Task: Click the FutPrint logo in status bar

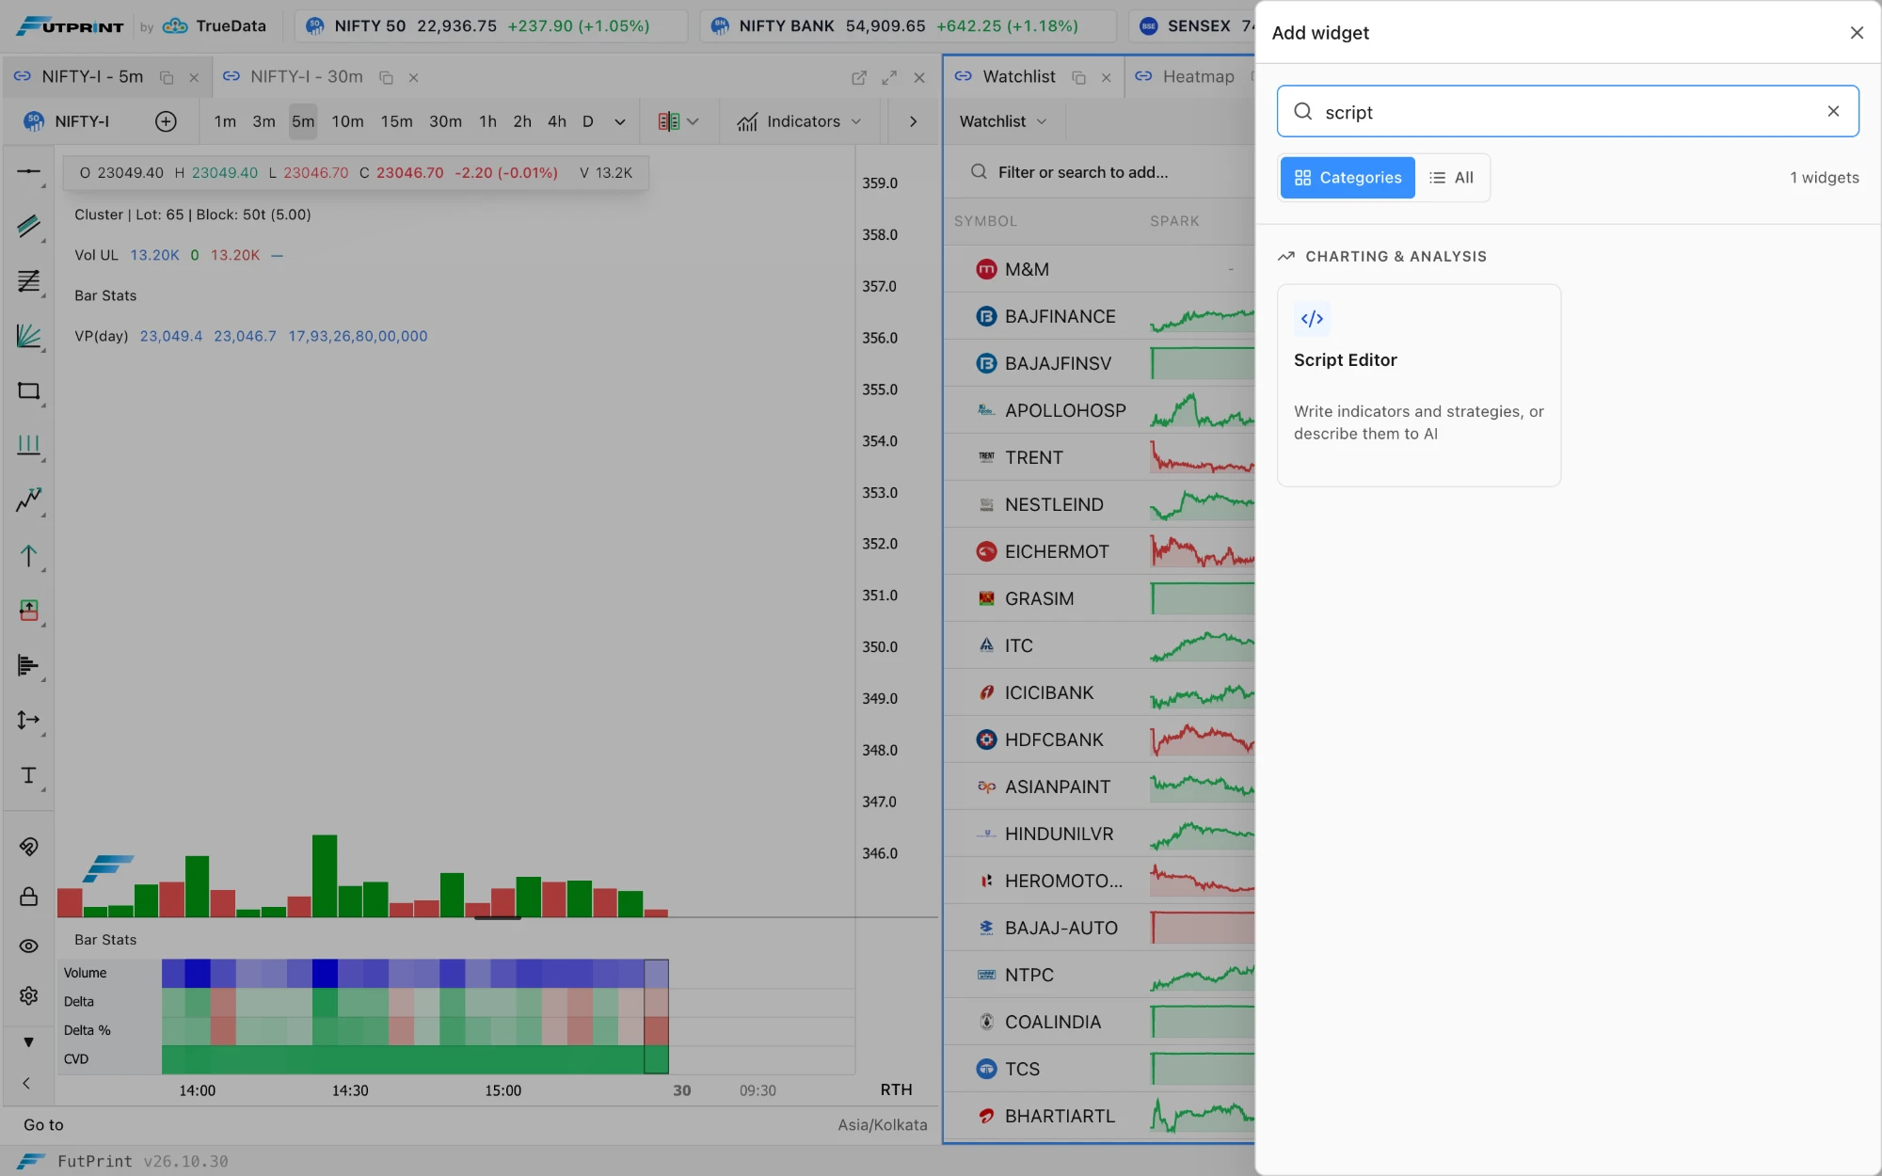Action: point(32,1161)
